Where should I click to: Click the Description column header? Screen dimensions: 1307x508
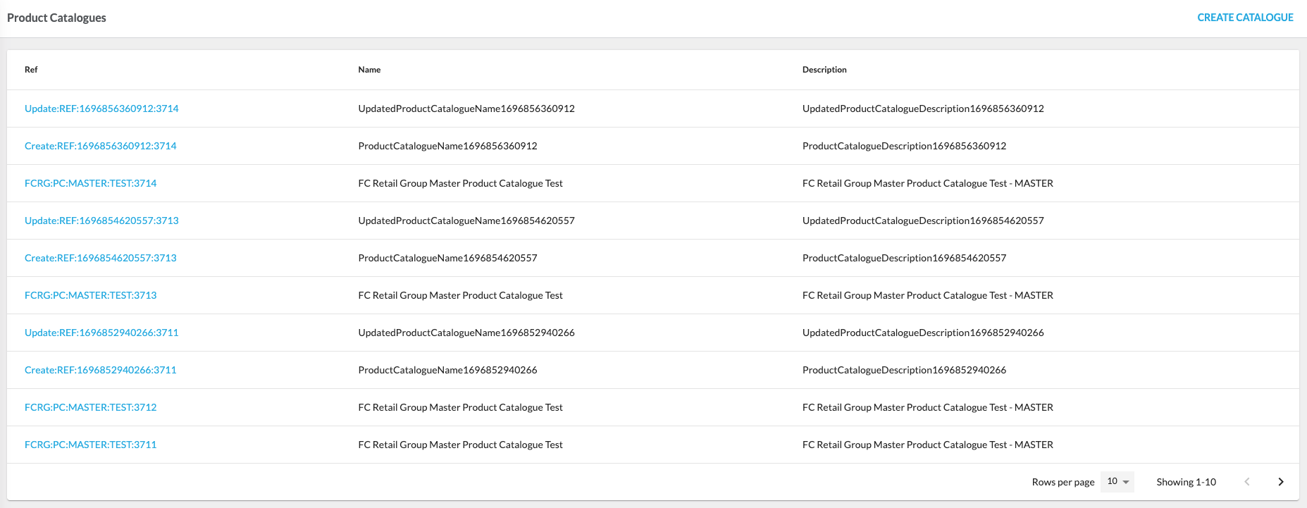pyautogui.click(x=824, y=70)
